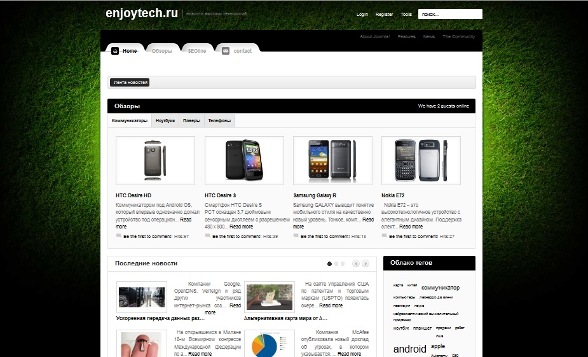The image size is (588, 357).
Task: Open The Community menu item
Action: [458, 37]
